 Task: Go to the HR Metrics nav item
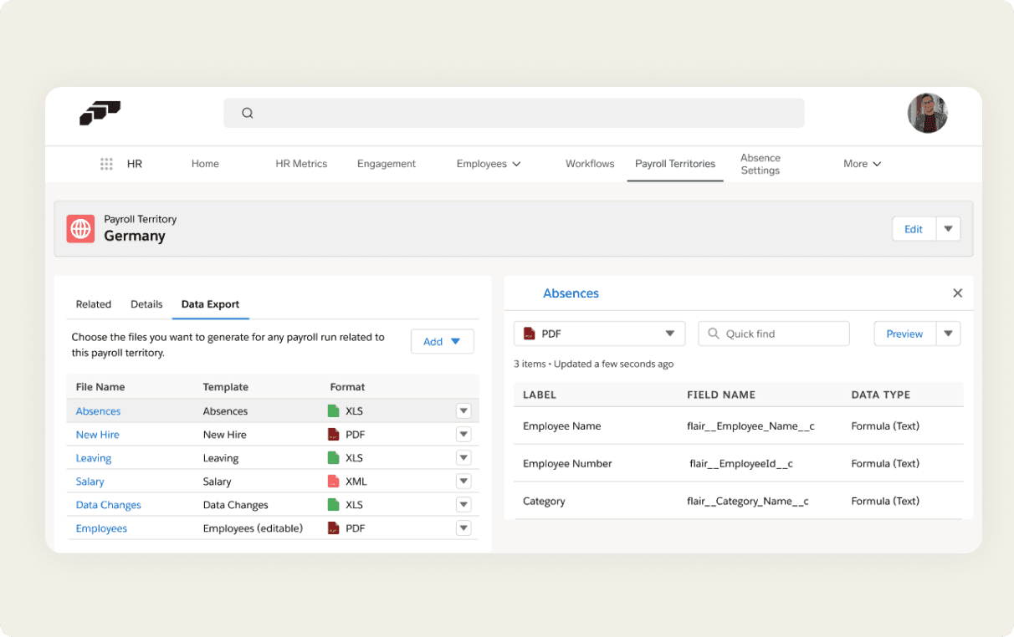pyautogui.click(x=301, y=164)
